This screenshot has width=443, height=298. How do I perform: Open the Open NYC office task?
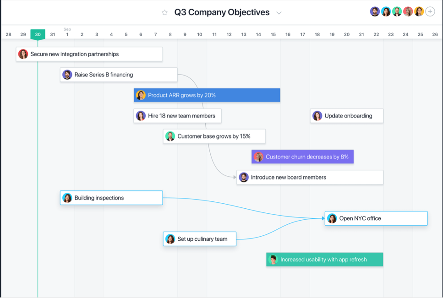(376, 218)
